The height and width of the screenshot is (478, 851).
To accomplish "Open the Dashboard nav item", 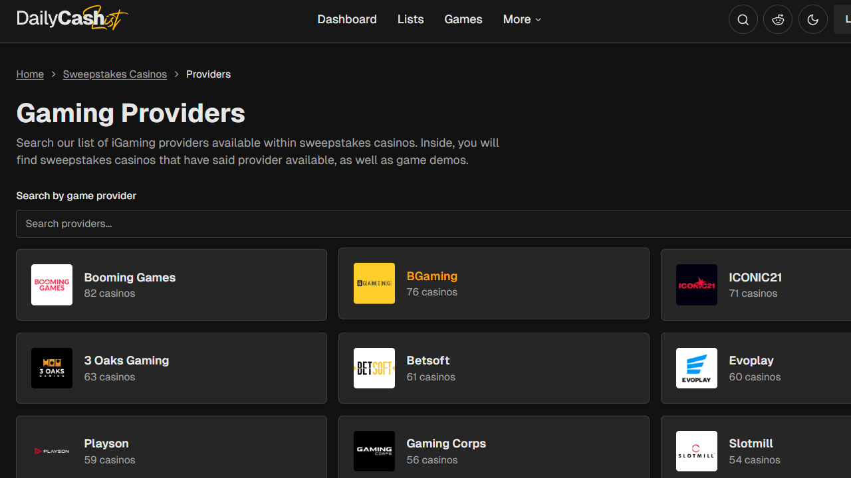I will pos(347,19).
